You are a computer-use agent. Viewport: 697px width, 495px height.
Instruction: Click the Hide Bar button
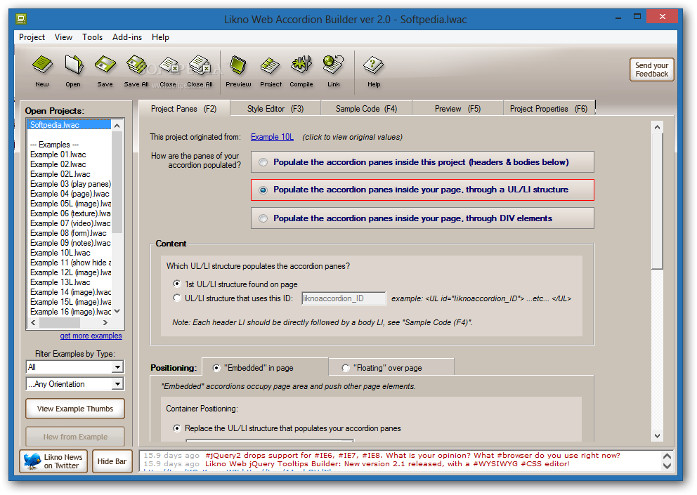pos(112,461)
